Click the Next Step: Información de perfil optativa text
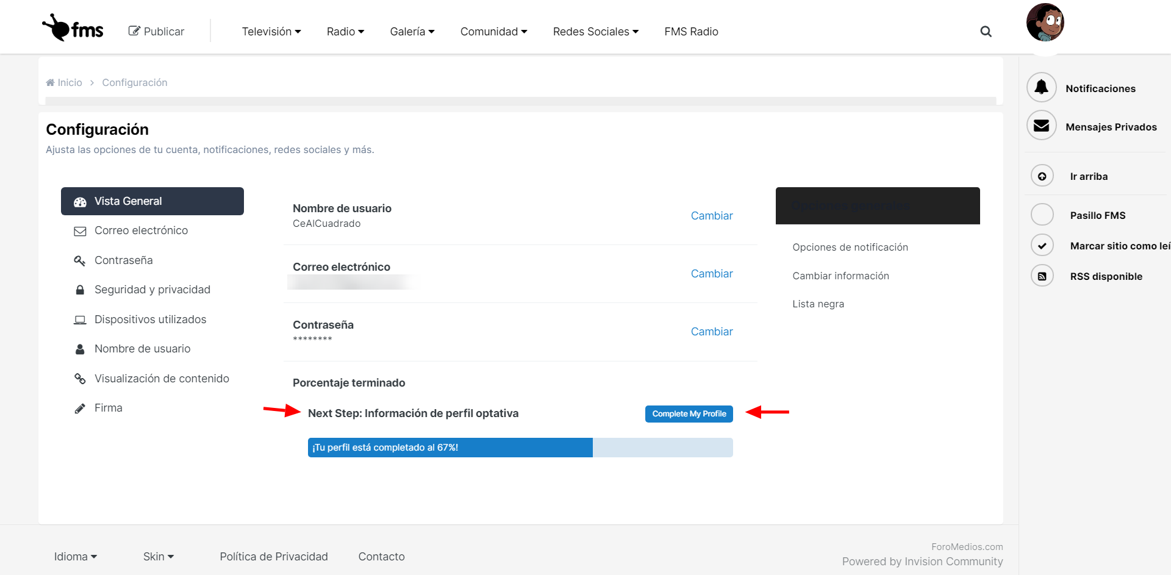 pyautogui.click(x=413, y=413)
